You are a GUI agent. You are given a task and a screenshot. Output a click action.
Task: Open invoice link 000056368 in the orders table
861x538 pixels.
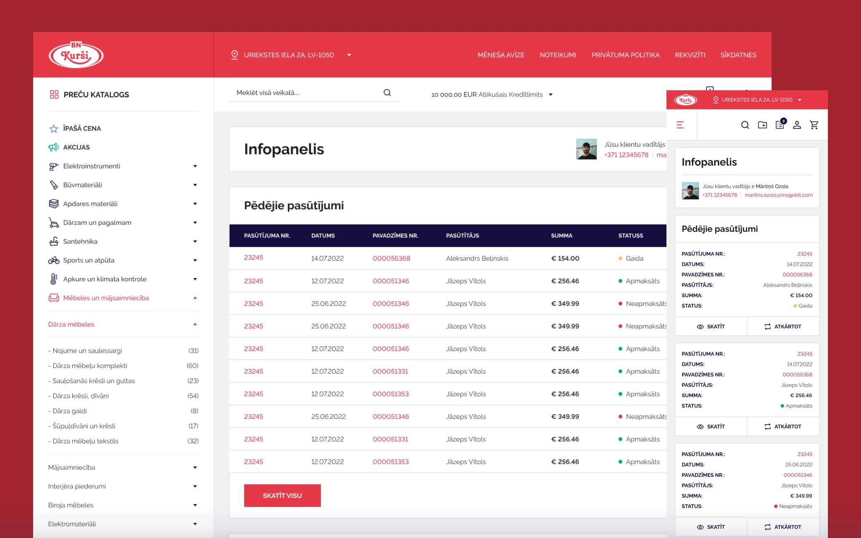tap(391, 258)
